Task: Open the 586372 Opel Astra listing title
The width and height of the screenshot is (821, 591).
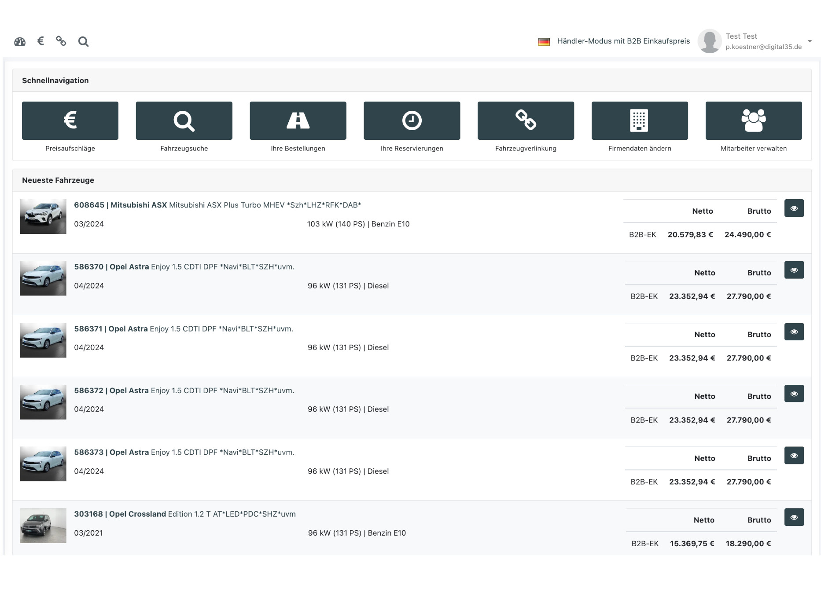Action: pyautogui.click(x=184, y=390)
